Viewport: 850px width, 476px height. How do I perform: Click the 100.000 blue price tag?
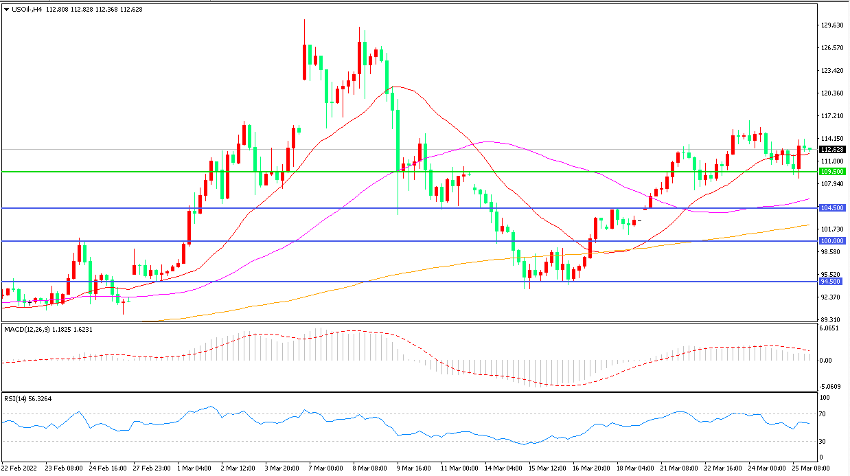[832, 241]
